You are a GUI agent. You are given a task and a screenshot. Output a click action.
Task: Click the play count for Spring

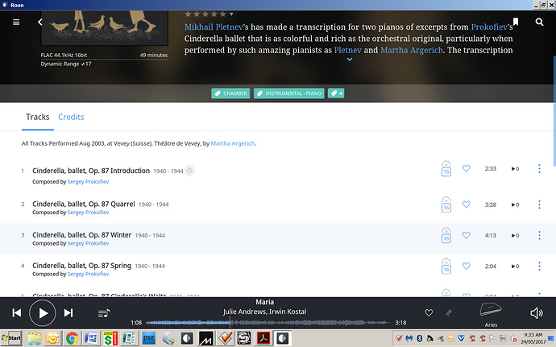coord(515,266)
